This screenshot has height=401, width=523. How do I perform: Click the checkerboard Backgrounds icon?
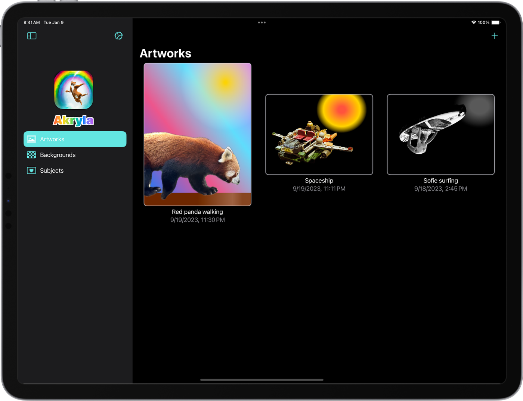(x=32, y=155)
